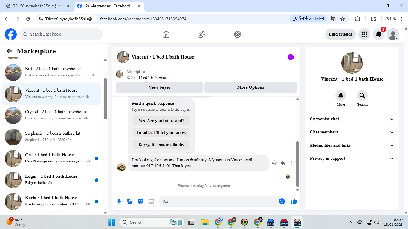408x229 pixels.
Task: Show hidden tray icons chevron
Action: click(x=350, y=222)
